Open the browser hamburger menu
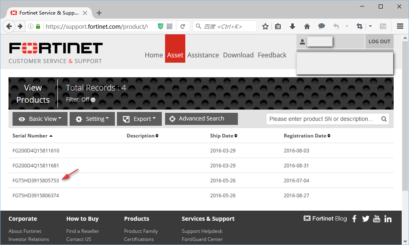This screenshot has height=245, width=409. pyautogui.click(x=400, y=26)
